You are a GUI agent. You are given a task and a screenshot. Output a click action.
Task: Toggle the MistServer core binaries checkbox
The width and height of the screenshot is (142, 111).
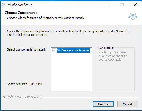click(x=54, y=50)
